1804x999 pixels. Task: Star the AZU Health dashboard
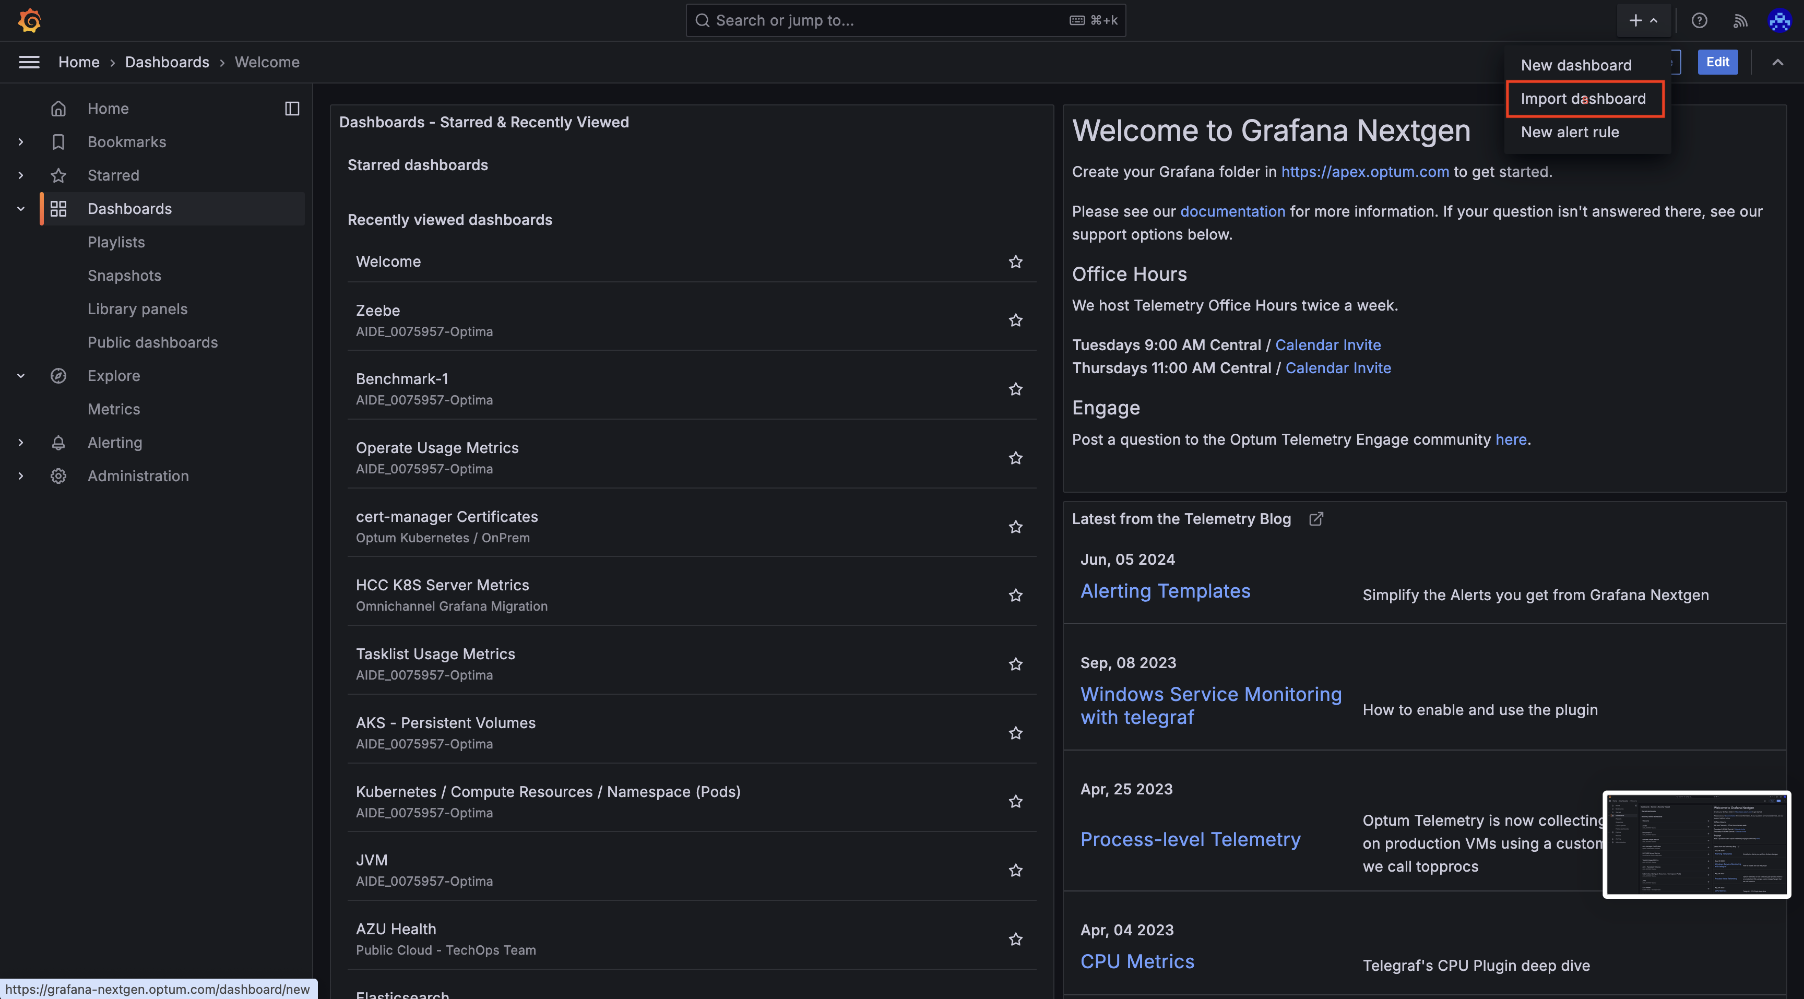1015,939
